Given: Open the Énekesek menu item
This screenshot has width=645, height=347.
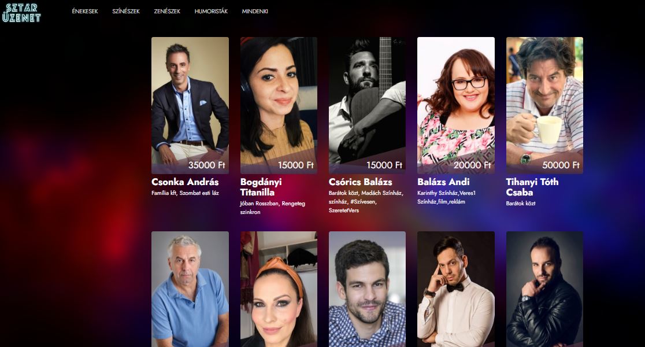Looking at the screenshot, I should point(85,12).
